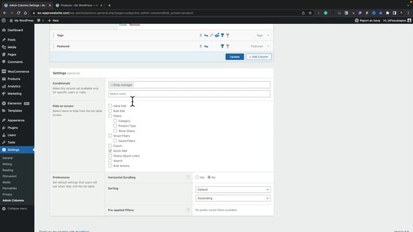Click the WordPress logo in the admin bar

(x=4, y=21)
